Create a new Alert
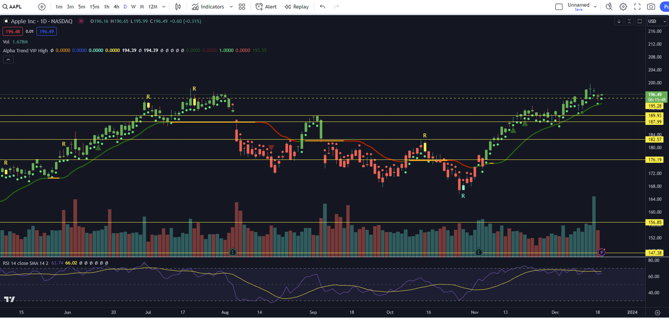The image size is (669, 319). pyautogui.click(x=266, y=7)
